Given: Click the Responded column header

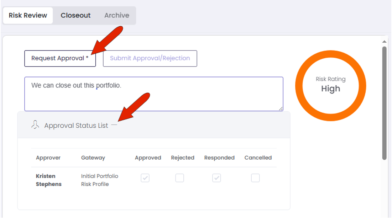Looking at the screenshot, I should [219, 158].
